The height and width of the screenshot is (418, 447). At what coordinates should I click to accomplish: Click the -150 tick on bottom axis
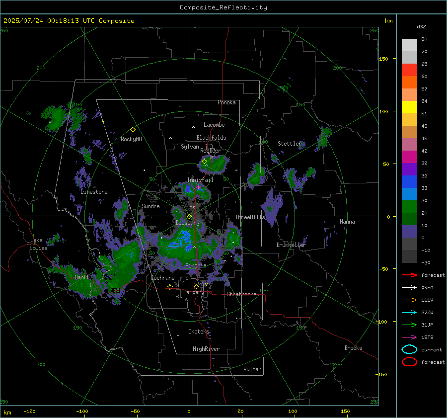pyautogui.click(x=29, y=411)
